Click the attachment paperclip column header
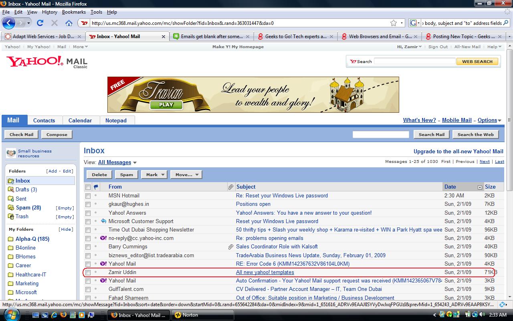The image size is (513, 321). pyautogui.click(x=231, y=187)
